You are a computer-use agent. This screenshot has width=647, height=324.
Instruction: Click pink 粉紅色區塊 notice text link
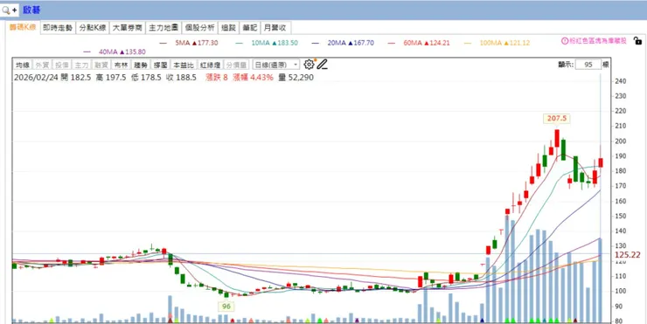pos(598,41)
